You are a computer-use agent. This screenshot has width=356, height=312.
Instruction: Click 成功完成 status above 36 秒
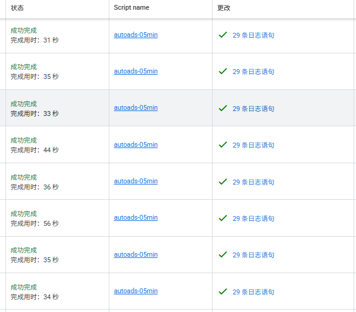point(24,177)
